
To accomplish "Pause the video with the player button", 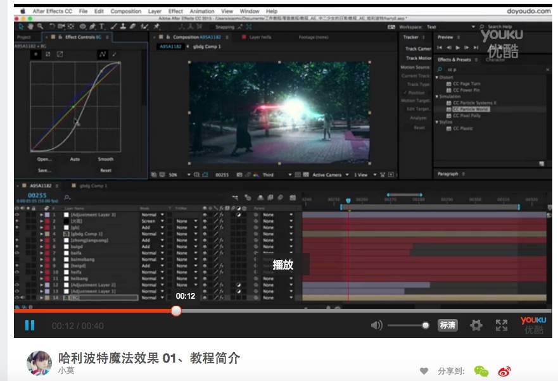I will 30,325.
